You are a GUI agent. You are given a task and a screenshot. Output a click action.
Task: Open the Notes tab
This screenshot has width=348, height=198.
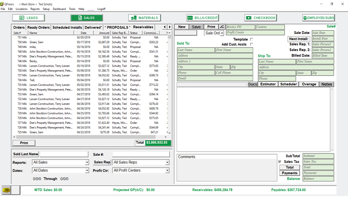327,85
